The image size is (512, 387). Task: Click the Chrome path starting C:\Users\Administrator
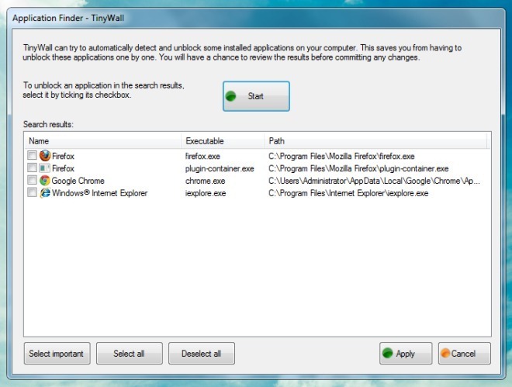point(374,181)
